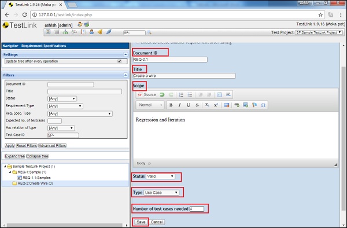Click the Reset Filters button

27,146
